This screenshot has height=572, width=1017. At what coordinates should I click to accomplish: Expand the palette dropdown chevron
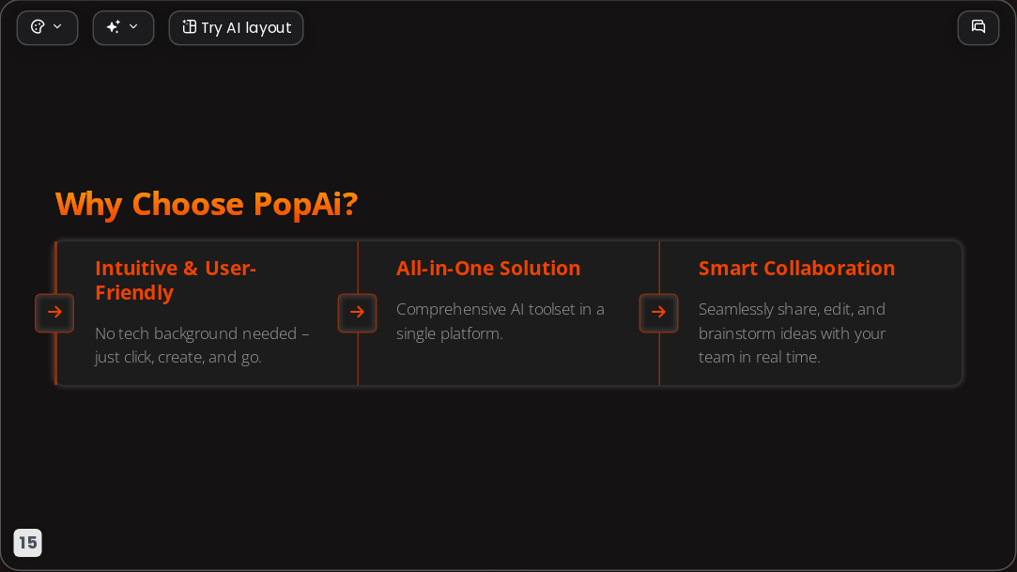(57, 26)
